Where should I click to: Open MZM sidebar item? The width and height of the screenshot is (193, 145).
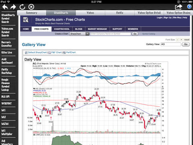coord(5,124)
